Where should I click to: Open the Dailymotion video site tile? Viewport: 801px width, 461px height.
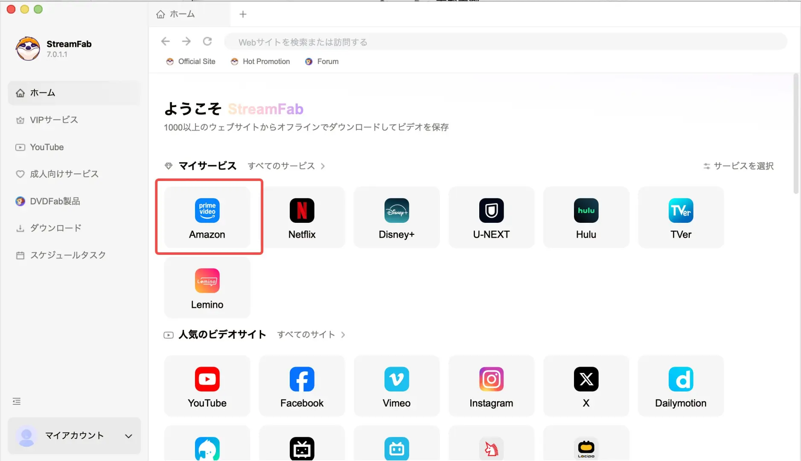[681, 386]
